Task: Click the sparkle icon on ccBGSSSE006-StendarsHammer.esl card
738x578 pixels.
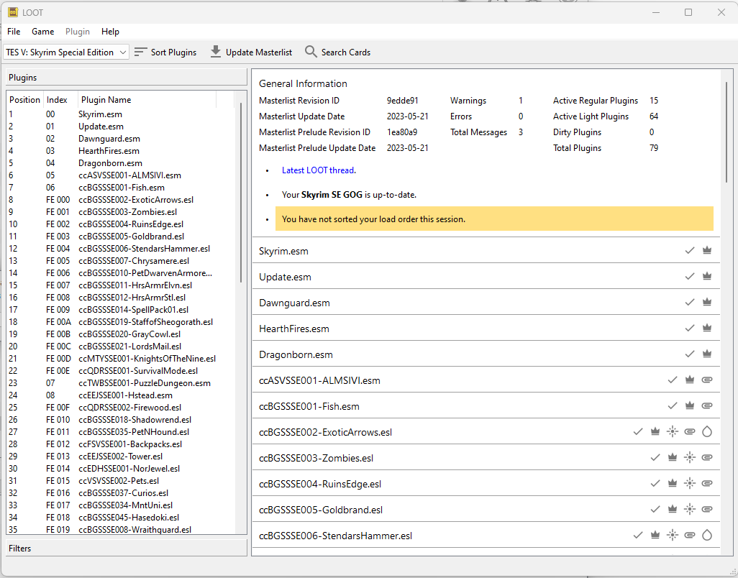Action: tap(673, 535)
